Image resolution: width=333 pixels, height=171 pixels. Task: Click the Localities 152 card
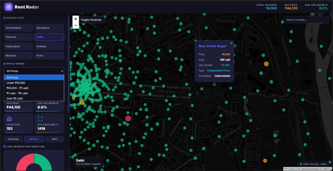click(19, 123)
